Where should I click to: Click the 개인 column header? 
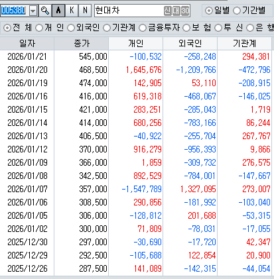(136, 44)
